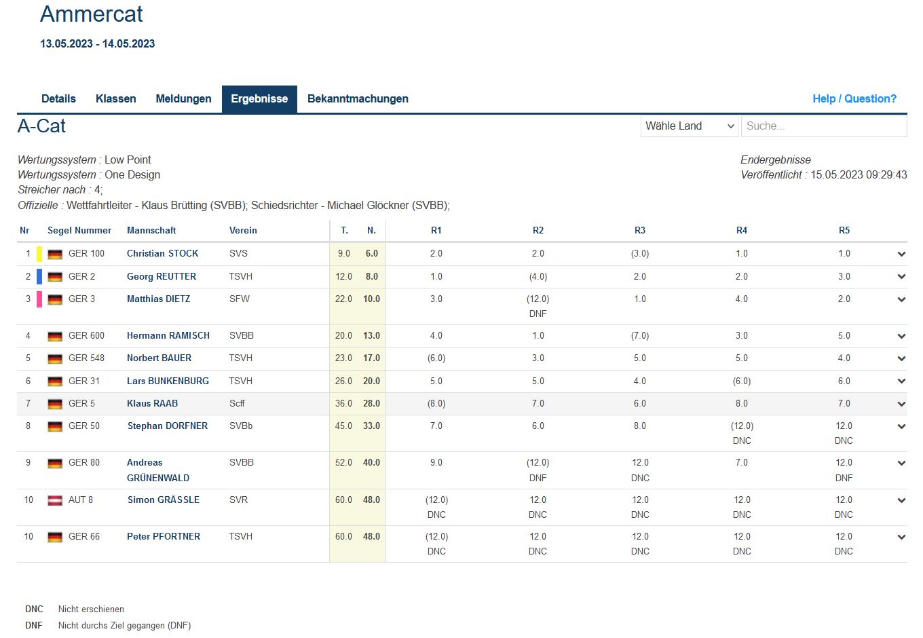The image size is (923, 638).
Task: Switch to the Meldungen tab
Action: 183,99
